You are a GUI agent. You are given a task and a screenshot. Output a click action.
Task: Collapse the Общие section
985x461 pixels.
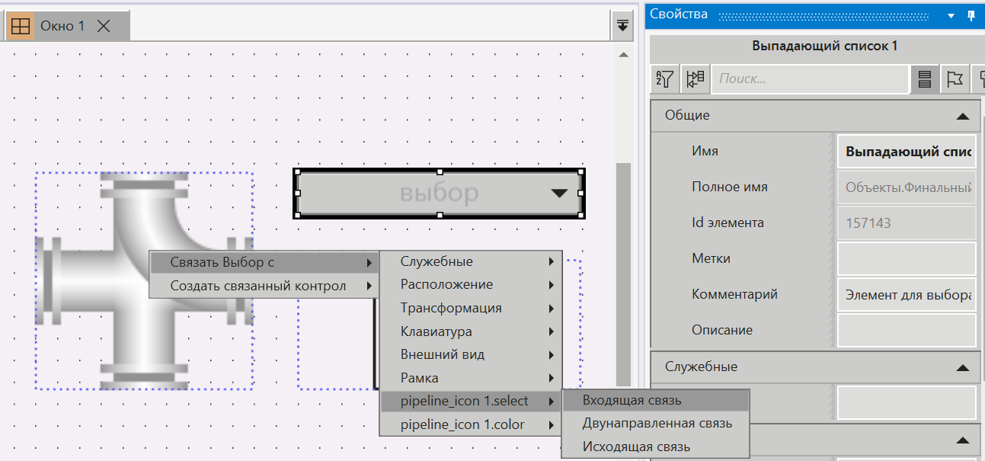962,116
